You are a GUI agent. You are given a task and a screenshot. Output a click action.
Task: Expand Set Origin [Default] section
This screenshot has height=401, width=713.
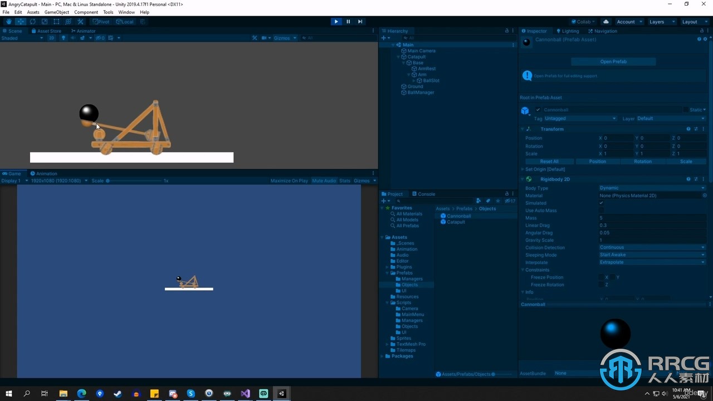pyautogui.click(x=523, y=169)
